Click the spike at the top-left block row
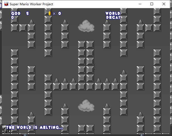 pos(31,21)
